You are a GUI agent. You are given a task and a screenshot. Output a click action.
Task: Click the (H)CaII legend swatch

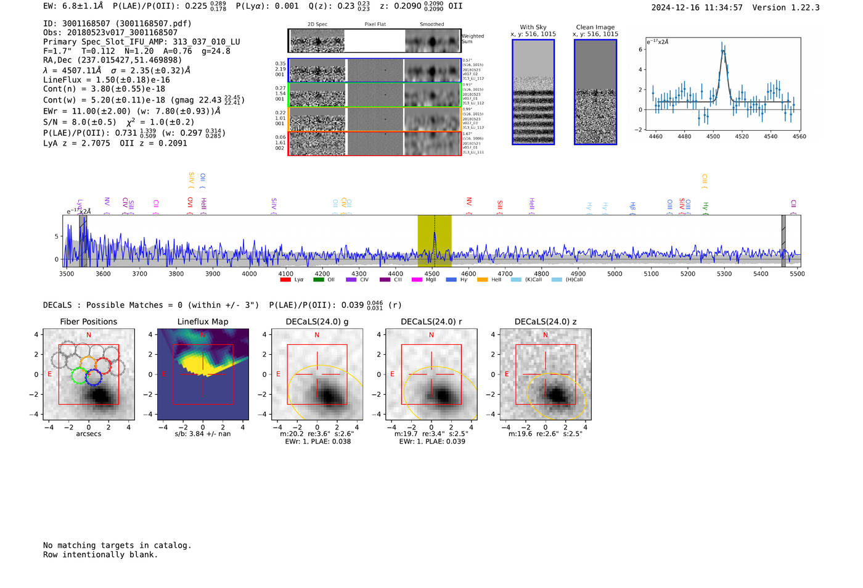click(557, 280)
